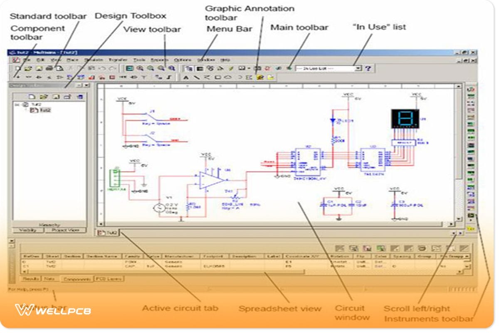Image resolution: width=499 pixels, height=333 pixels.
Task: Click the Project View tab button
Action: (65, 230)
